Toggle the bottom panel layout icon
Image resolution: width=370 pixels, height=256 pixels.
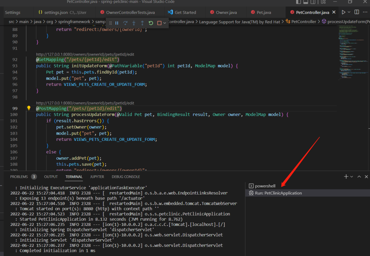[306, 2]
